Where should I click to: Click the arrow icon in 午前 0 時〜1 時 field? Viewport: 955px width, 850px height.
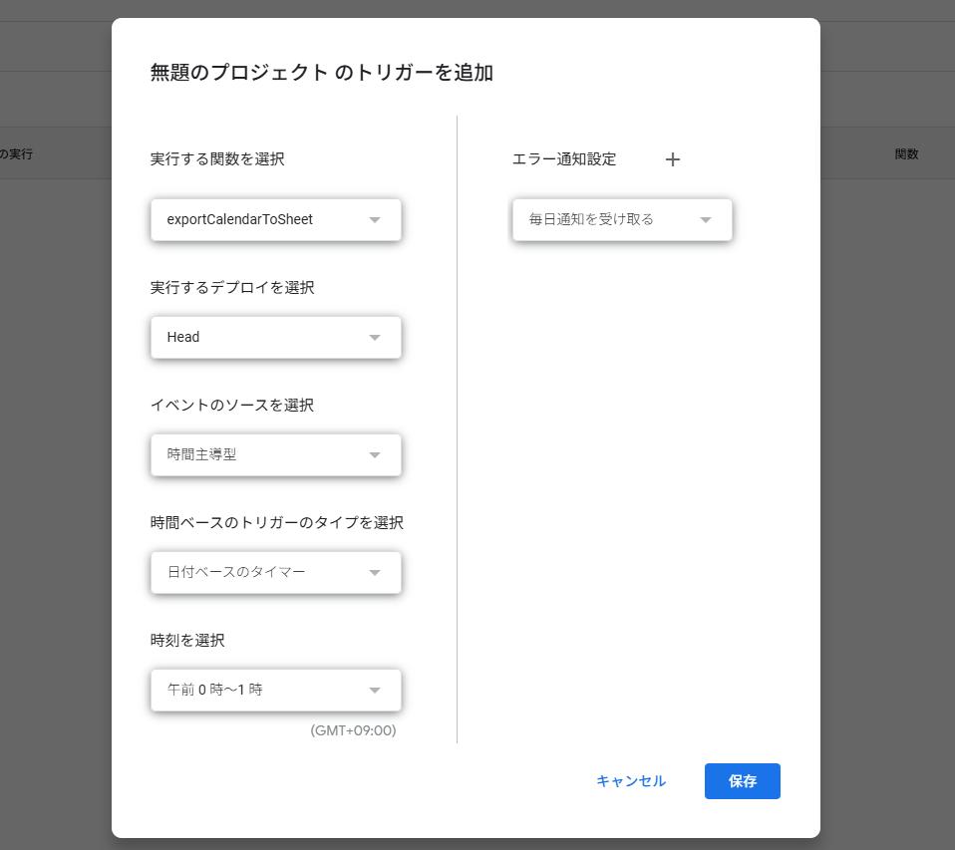coord(375,691)
